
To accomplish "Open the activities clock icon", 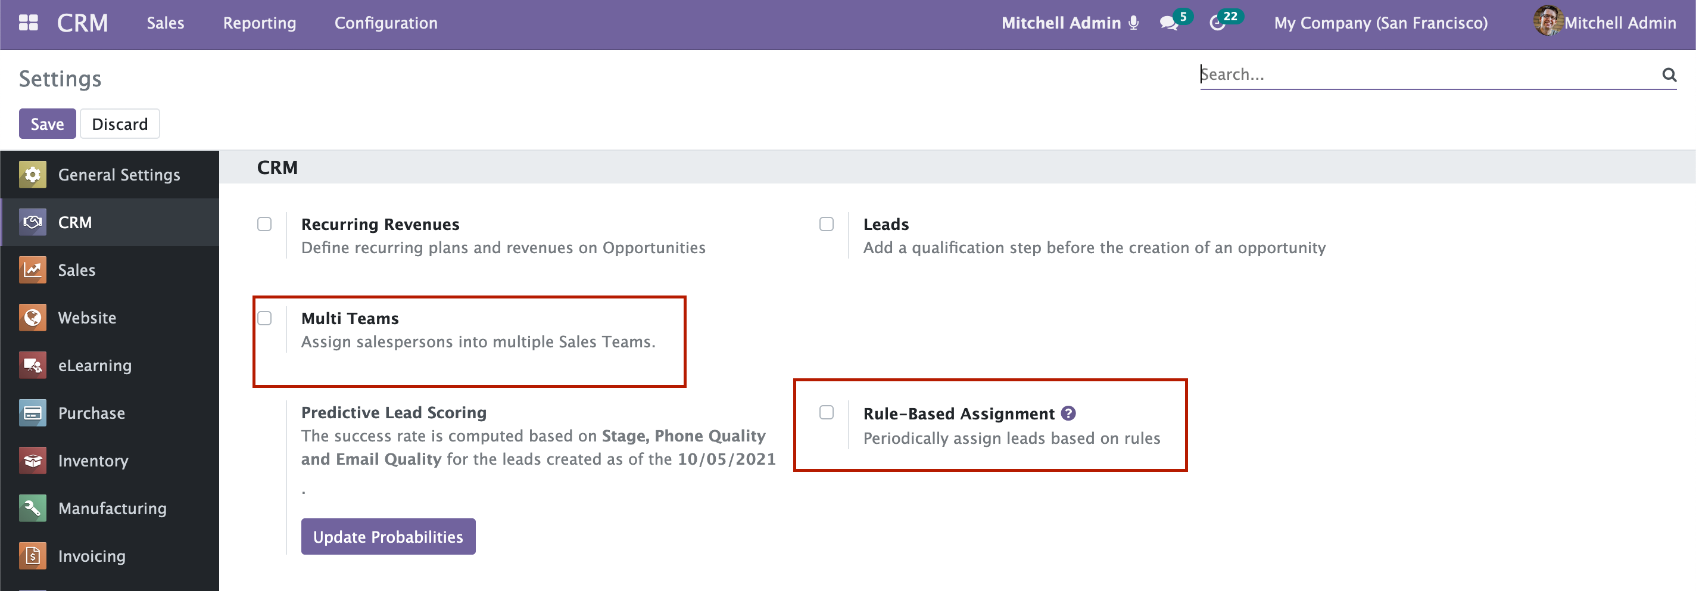I will 1217,23.
